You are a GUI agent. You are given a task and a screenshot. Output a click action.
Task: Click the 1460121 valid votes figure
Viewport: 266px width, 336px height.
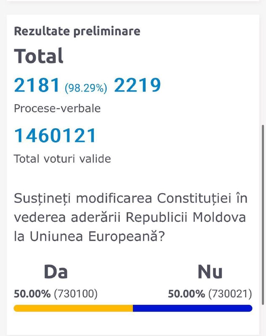(x=56, y=136)
